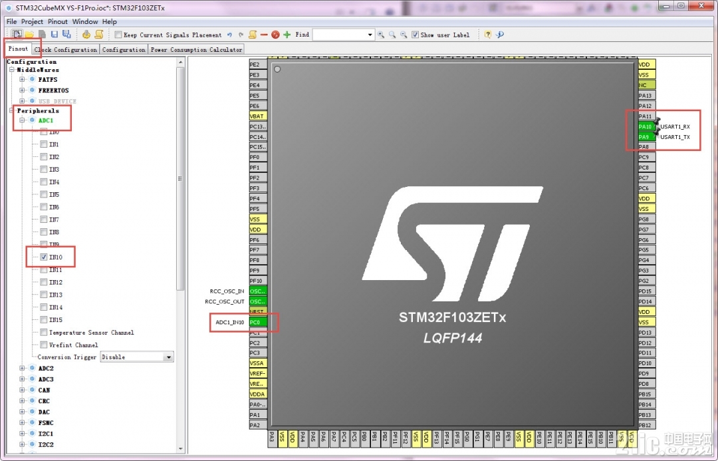Click the New Project toolbar icon

pyautogui.click(x=17, y=35)
